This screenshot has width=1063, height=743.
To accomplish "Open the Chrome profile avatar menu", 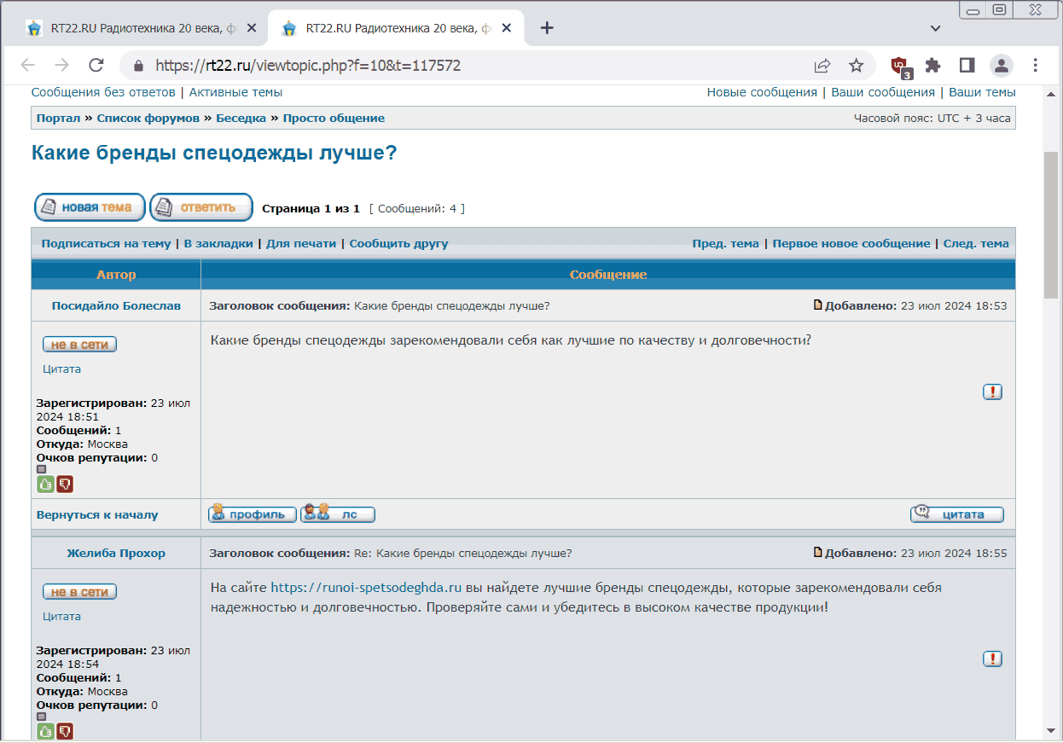I will (x=1001, y=66).
